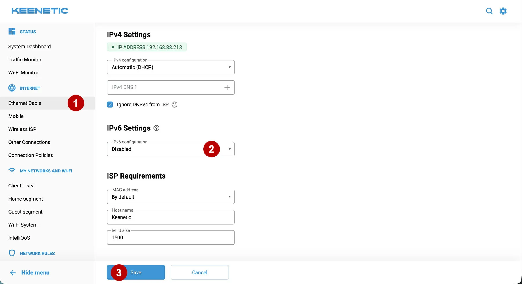The image size is (522, 284).
Task: Click the My Networks Wi-Fi icon
Action: pyautogui.click(x=12, y=170)
